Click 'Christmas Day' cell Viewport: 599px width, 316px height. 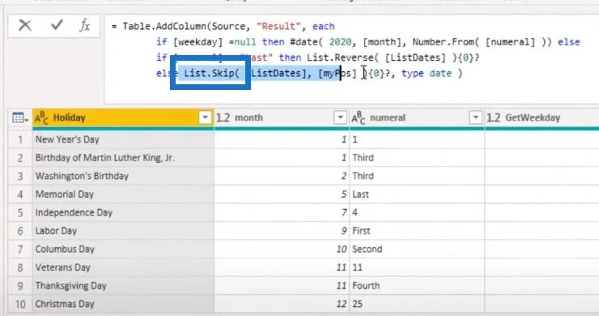click(123, 304)
